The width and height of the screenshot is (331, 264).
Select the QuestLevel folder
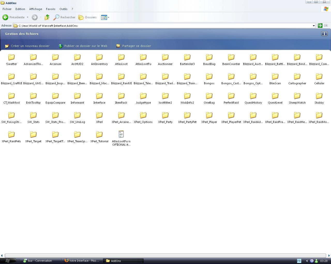pos(275,98)
